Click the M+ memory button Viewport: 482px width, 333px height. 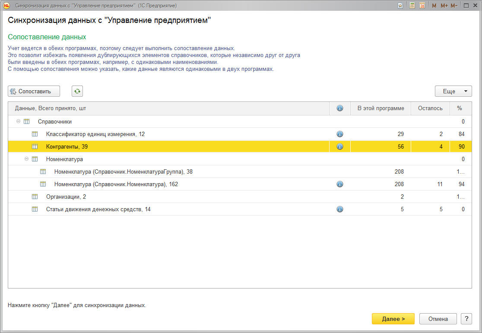[x=444, y=6]
